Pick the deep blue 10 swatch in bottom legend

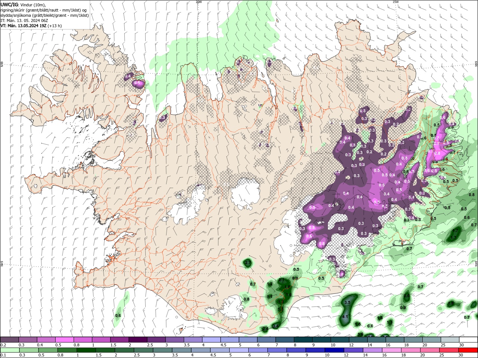tap(335, 350)
